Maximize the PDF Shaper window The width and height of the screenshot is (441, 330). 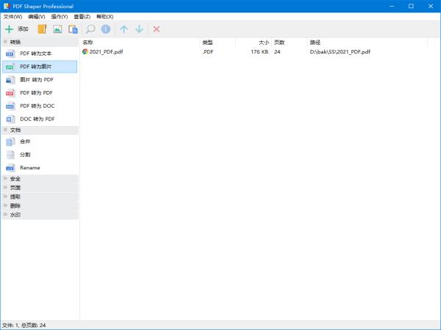pyautogui.click(x=411, y=6)
